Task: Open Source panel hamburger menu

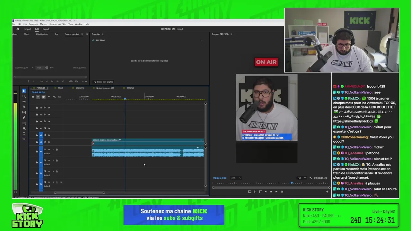Action: [x=82, y=34]
